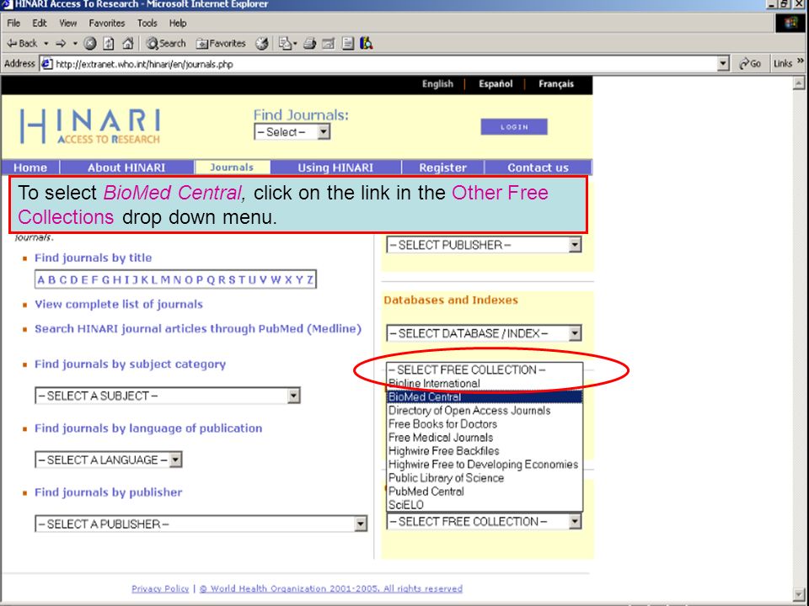The height and width of the screenshot is (606, 809).
Task: Open the bottom SELECT FREE COLLECTION dropdown
Action: pos(484,522)
